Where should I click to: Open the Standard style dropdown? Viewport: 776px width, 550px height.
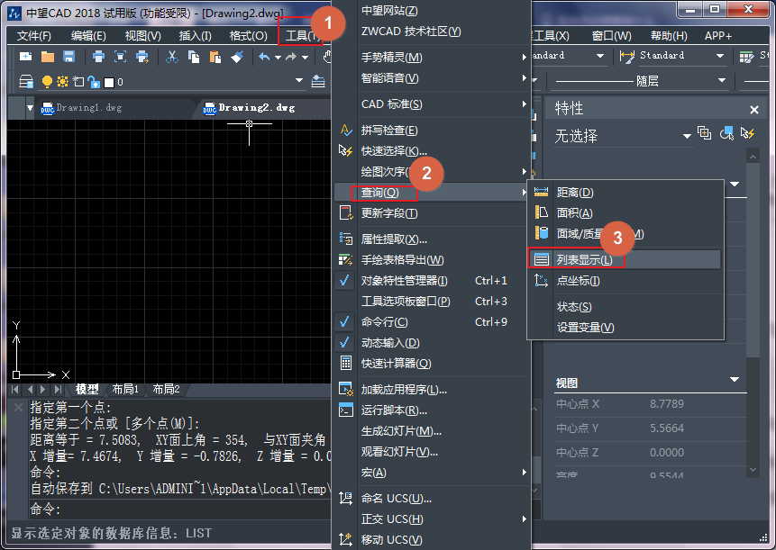click(721, 56)
